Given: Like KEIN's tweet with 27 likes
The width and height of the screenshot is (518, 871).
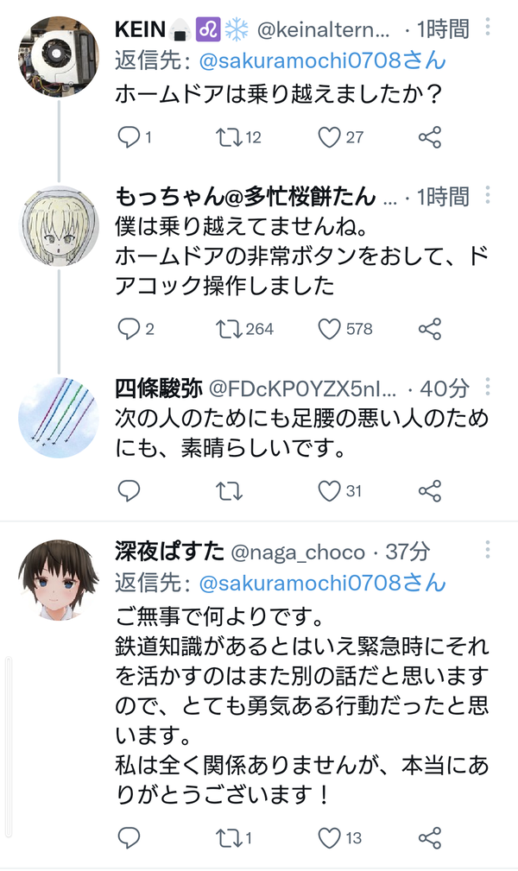Looking at the screenshot, I should (x=328, y=137).
